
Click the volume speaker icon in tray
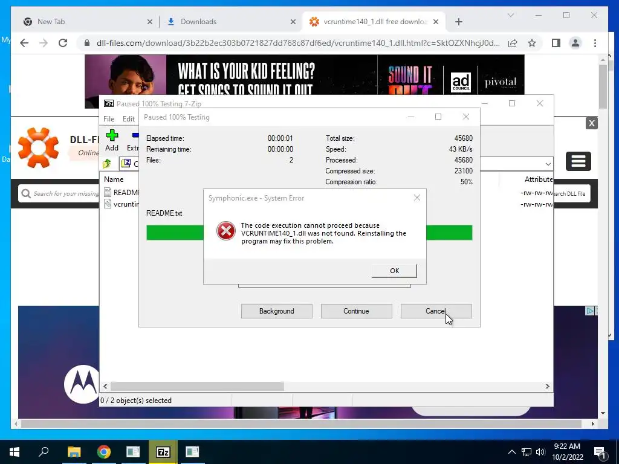[540, 452]
